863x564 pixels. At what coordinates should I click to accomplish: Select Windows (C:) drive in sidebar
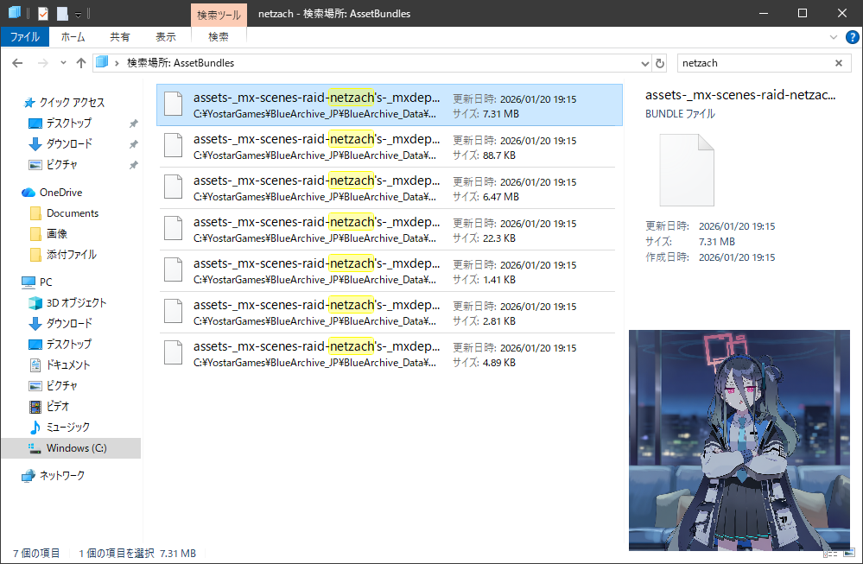tap(76, 447)
